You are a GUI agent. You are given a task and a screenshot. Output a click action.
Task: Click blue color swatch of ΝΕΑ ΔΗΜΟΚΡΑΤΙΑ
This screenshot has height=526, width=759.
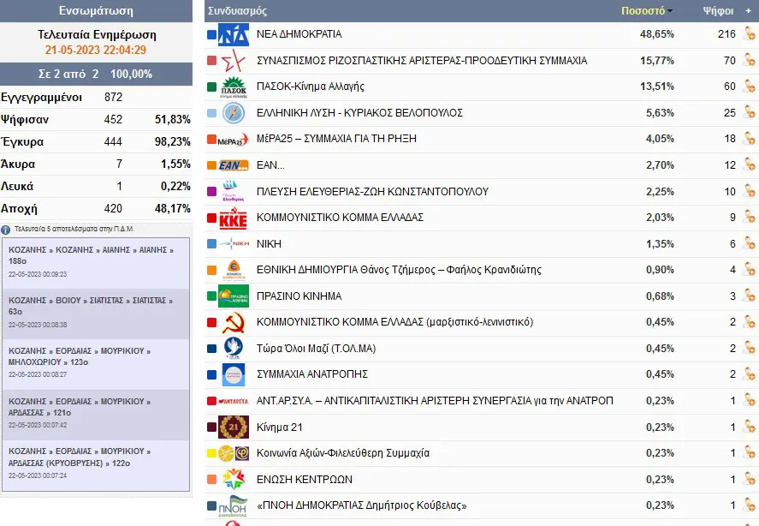[211, 34]
